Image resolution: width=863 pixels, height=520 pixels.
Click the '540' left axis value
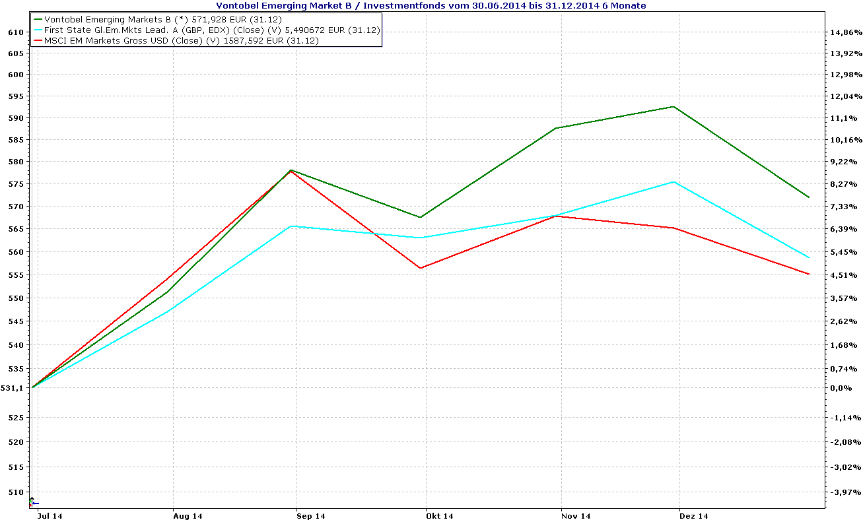pyautogui.click(x=17, y=345)
